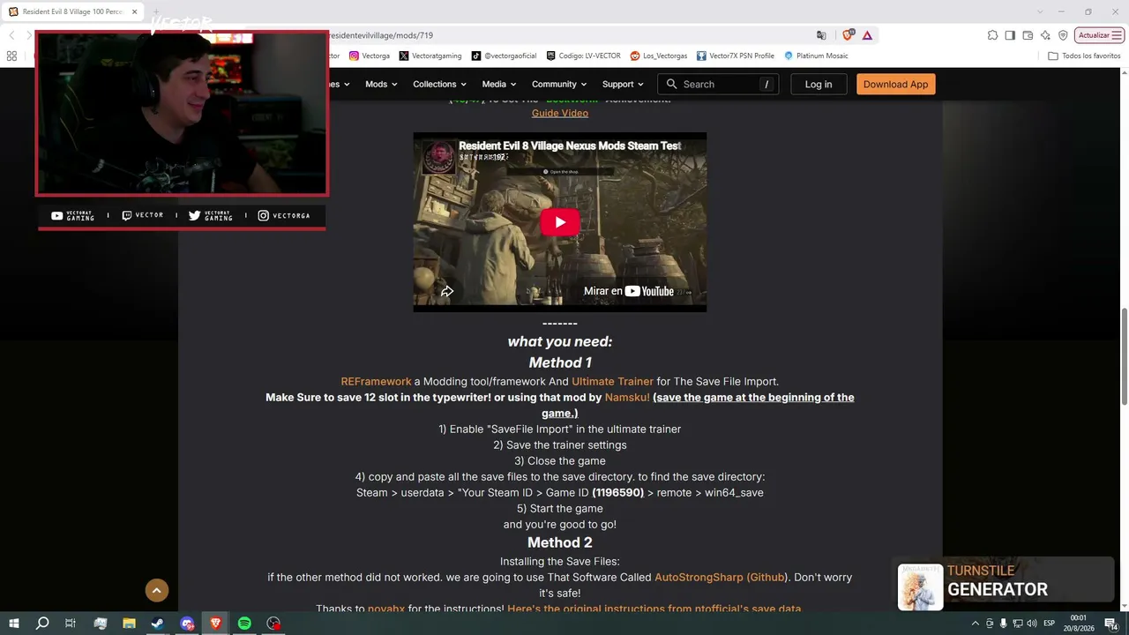
Task: Click the embedded video title
Action: pyautogui.click(x=570, y=146)
